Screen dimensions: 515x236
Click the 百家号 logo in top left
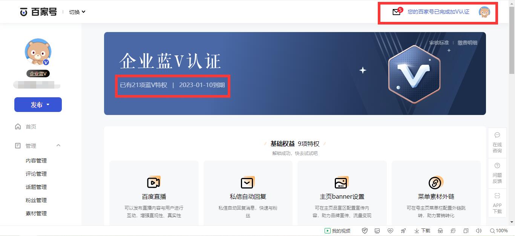click(38, 12)
